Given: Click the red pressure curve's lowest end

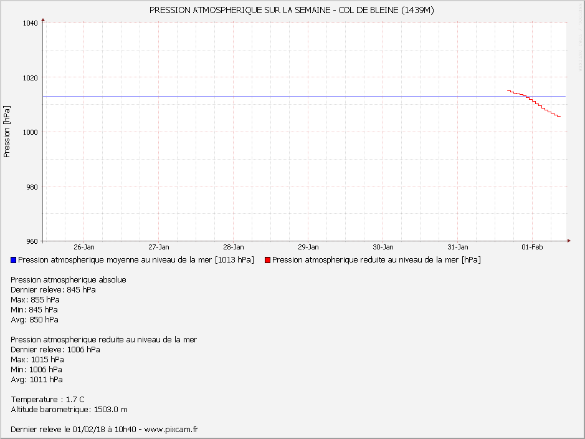Looking at the screenshot, I should point(559,117).
